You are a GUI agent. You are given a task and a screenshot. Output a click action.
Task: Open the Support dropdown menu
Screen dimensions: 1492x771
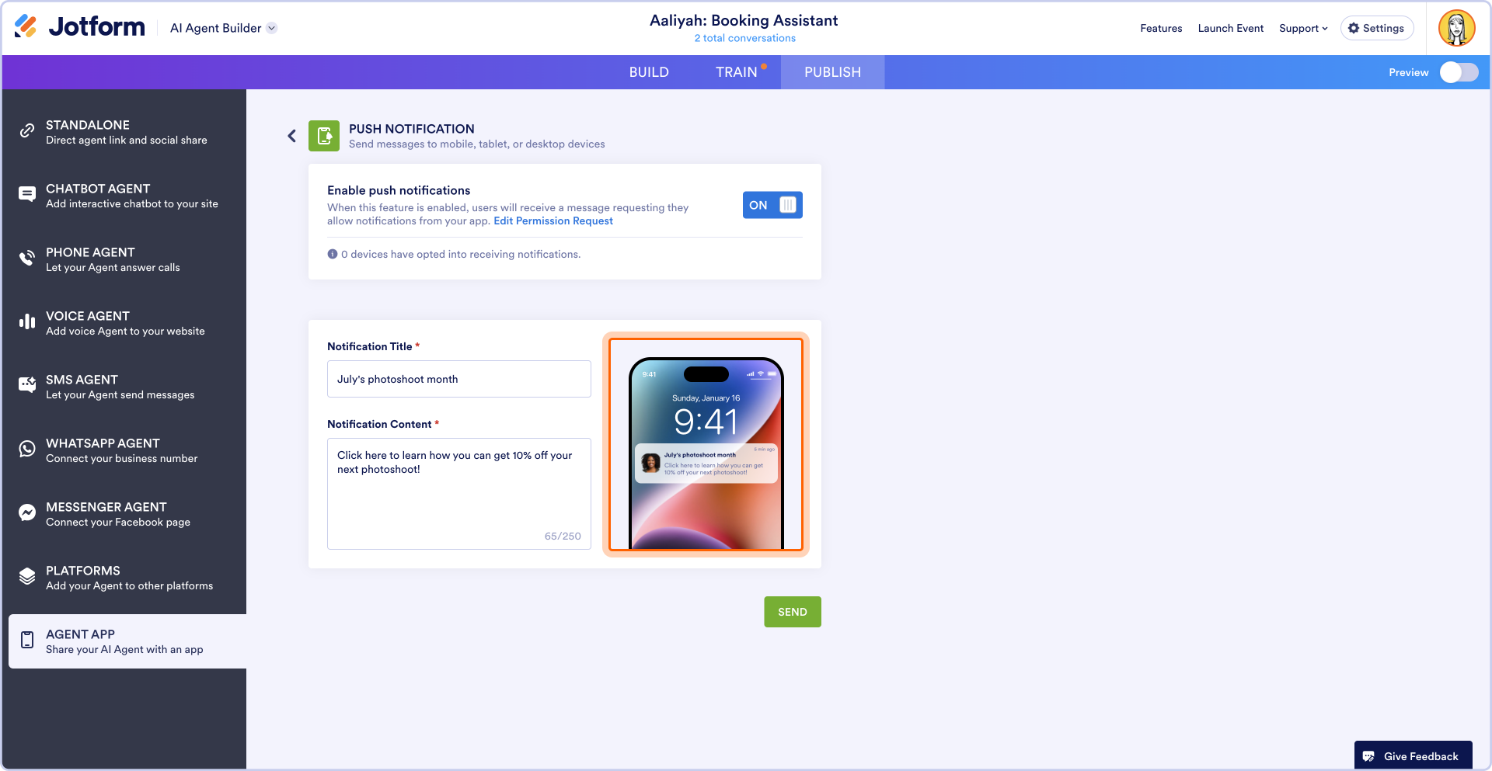[1303, 28]
